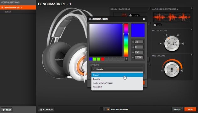The width and height of the screenshot is (198, 113).
Task: Click the R value field showing 34
Action: [139, 42]
